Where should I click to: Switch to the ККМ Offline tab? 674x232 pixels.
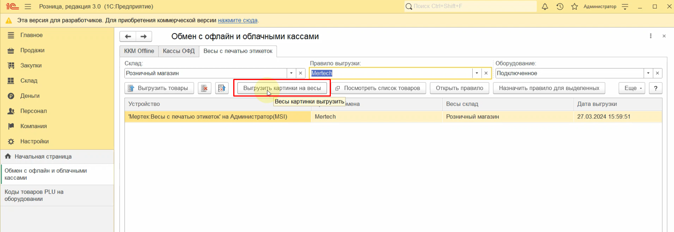[x=139, y=51]
